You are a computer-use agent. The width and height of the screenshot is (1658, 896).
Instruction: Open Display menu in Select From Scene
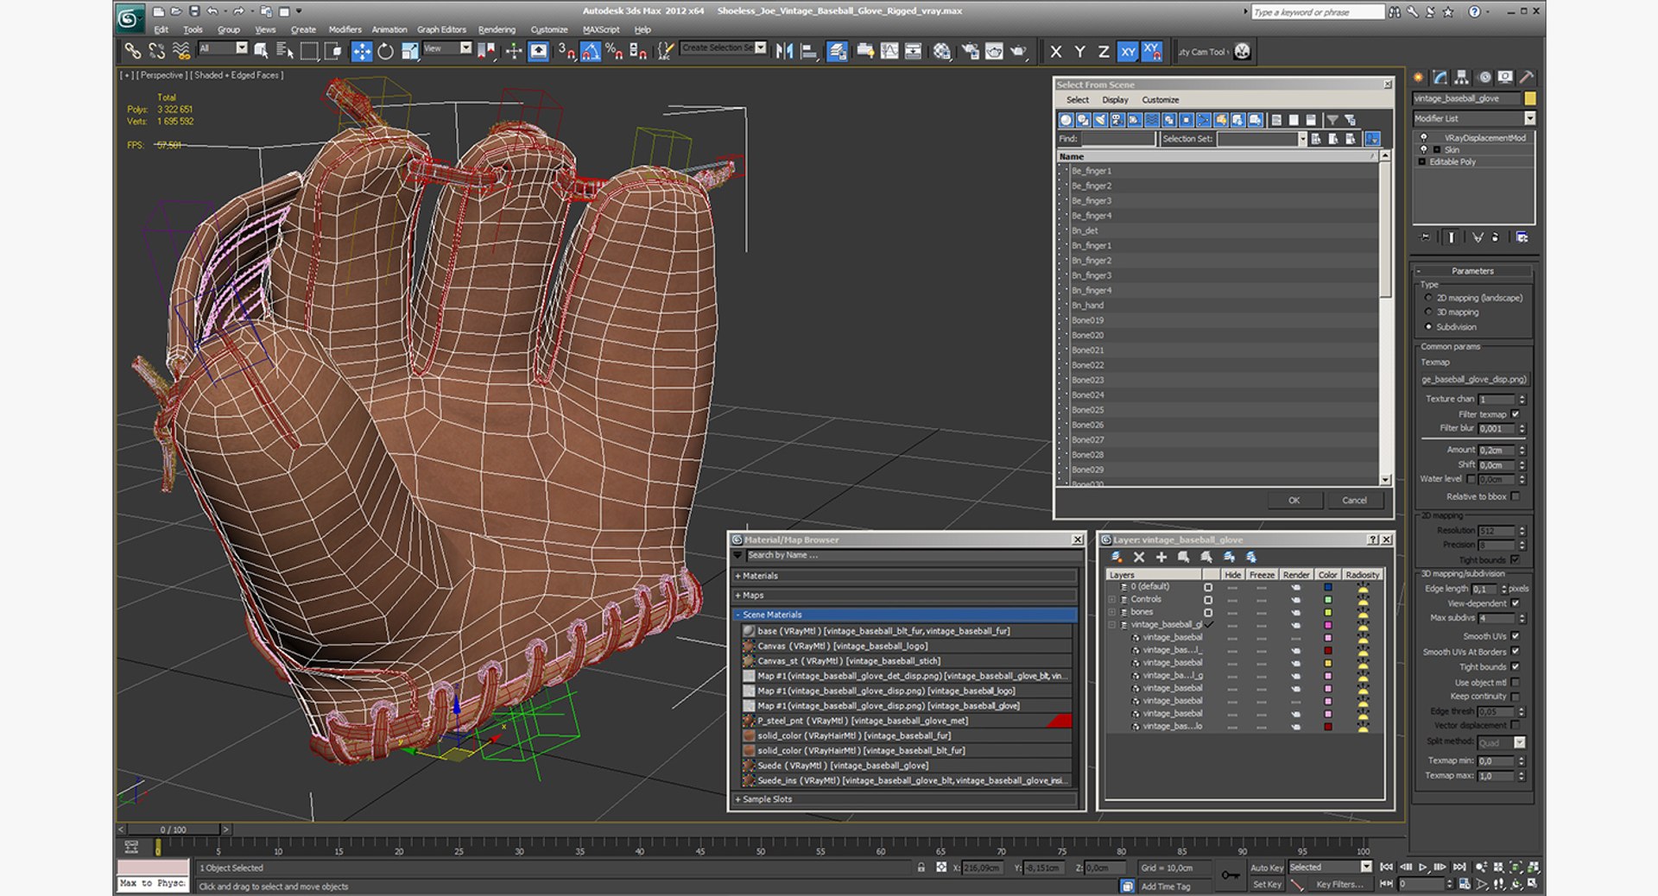tap(1115, 100)
